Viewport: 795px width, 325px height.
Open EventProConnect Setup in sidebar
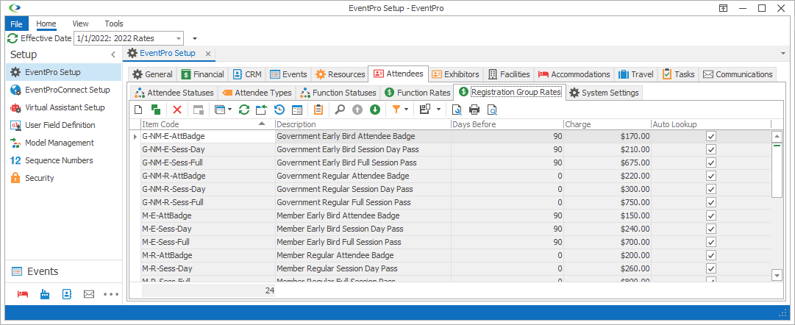[63, 90]
